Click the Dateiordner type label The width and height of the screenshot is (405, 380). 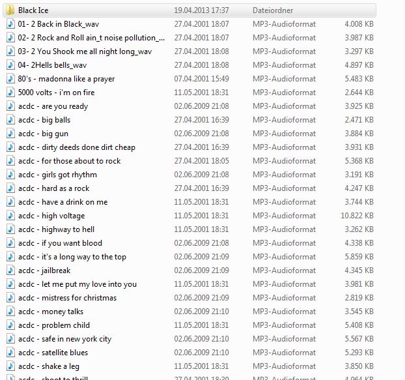click(x=273, y=10)
